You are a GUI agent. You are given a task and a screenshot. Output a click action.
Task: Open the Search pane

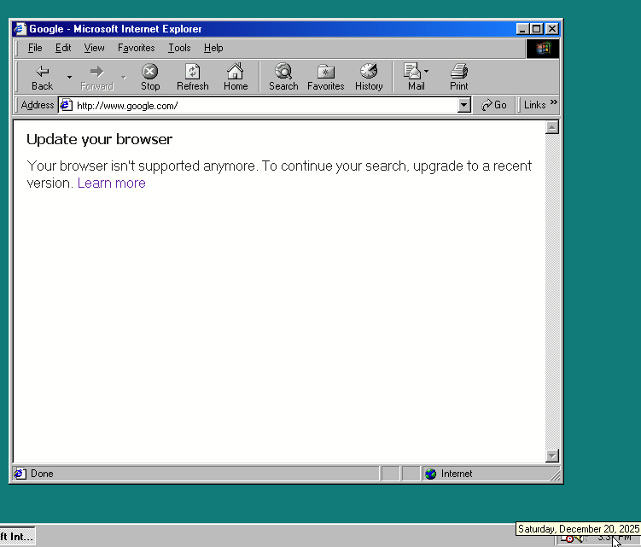[283, 73]
